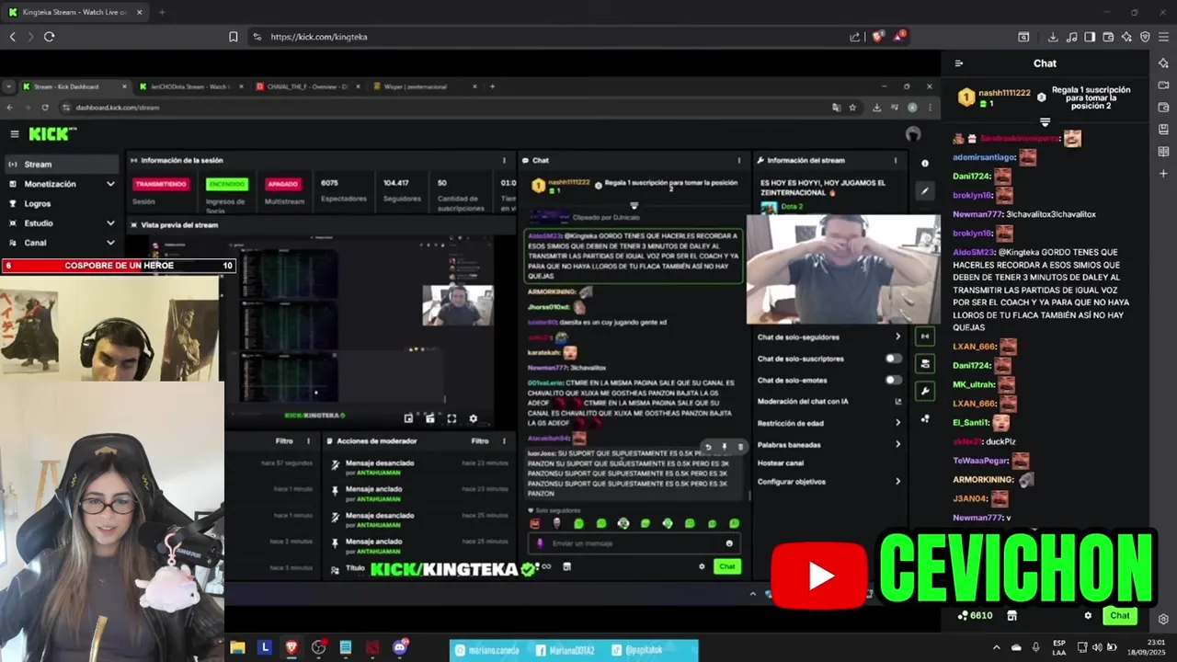Toggle Chat de solo-emotes switch
The width and height of the screenshot is (1177, 662).
893,380
